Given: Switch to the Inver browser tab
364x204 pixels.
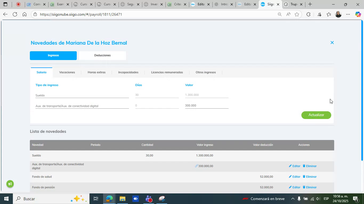Looking at the screenshot, I should [x=153, y=4].
